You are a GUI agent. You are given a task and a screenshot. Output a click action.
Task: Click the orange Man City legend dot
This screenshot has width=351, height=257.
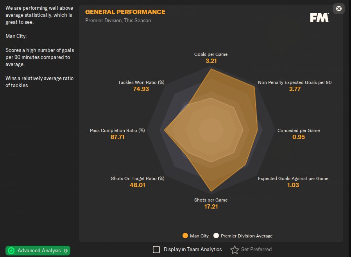(185, 236)
